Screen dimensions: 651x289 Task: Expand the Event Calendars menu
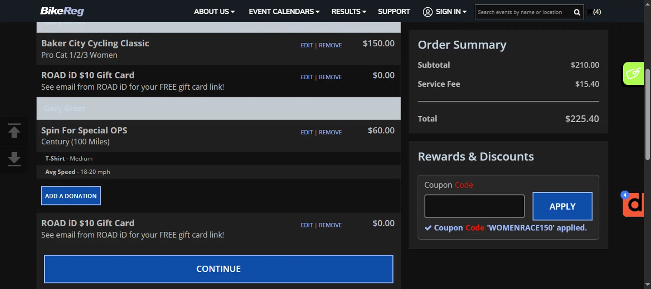click(x=284, y=12)
